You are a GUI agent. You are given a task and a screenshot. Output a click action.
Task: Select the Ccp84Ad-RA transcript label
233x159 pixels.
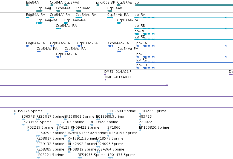pyautogui.click(x=75, y=20)
